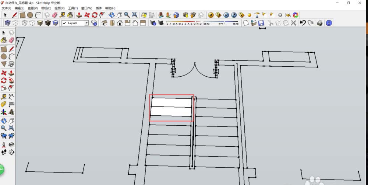Image resolution: width=368 pixels, height=185 pixels.
Task: Open Shadow Settings icon
Action: [x=153, y=23]
